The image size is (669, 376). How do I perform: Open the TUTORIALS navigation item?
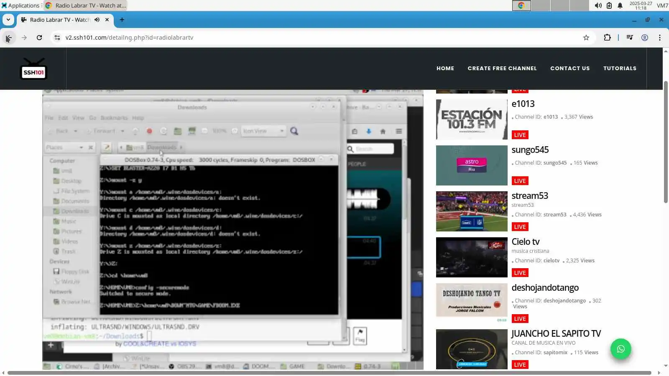click(x=620, y=68)
